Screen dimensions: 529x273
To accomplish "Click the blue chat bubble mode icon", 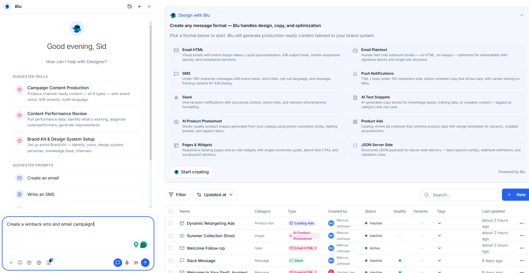I will point(118,263).
